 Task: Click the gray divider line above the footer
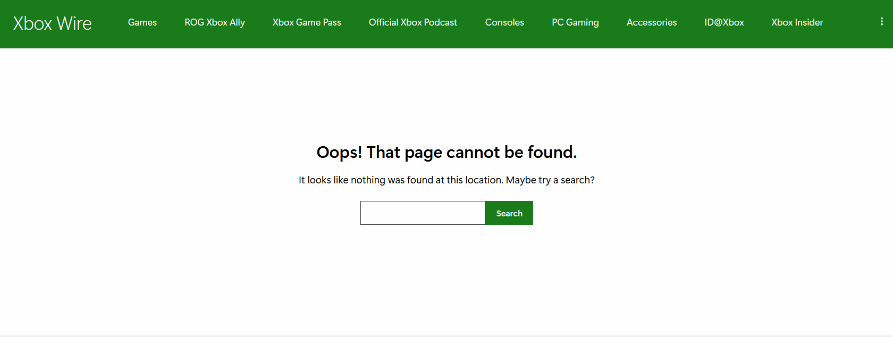pyautogui.click(x=446, y=335)
